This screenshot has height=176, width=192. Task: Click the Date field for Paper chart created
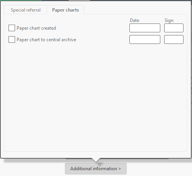pyautogui.click(x=145, y=28)
